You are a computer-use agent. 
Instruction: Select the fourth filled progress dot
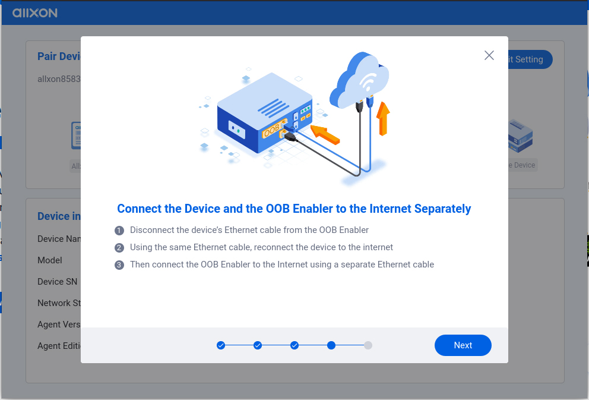[x=331, y=345]
